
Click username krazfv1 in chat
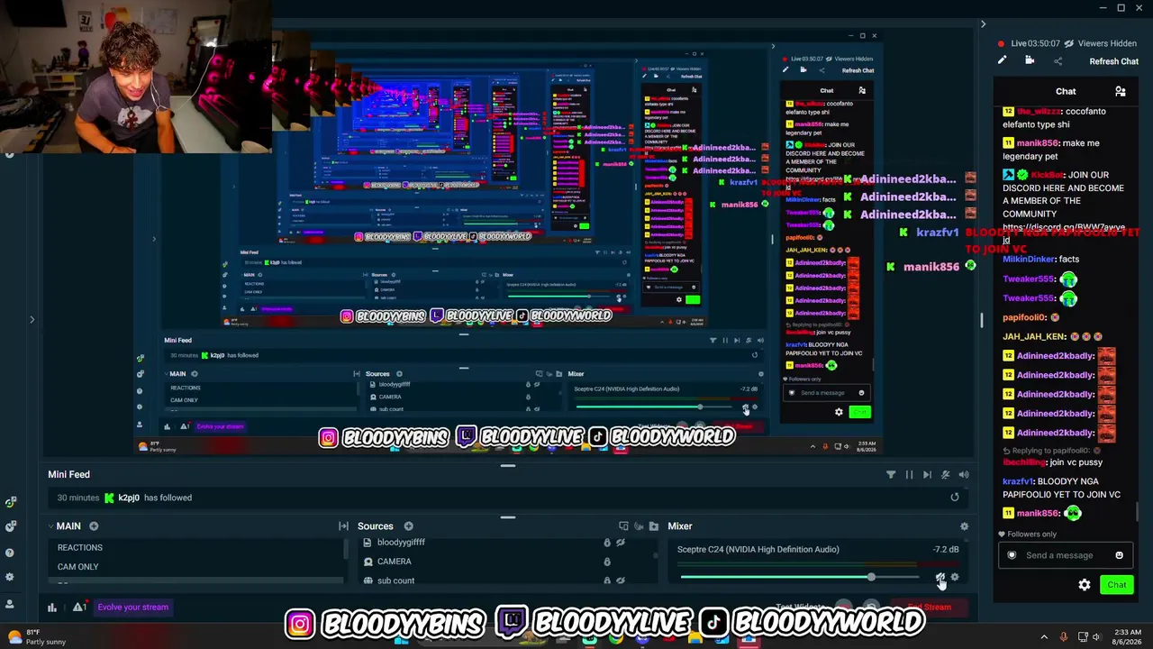pos(1017,481)
